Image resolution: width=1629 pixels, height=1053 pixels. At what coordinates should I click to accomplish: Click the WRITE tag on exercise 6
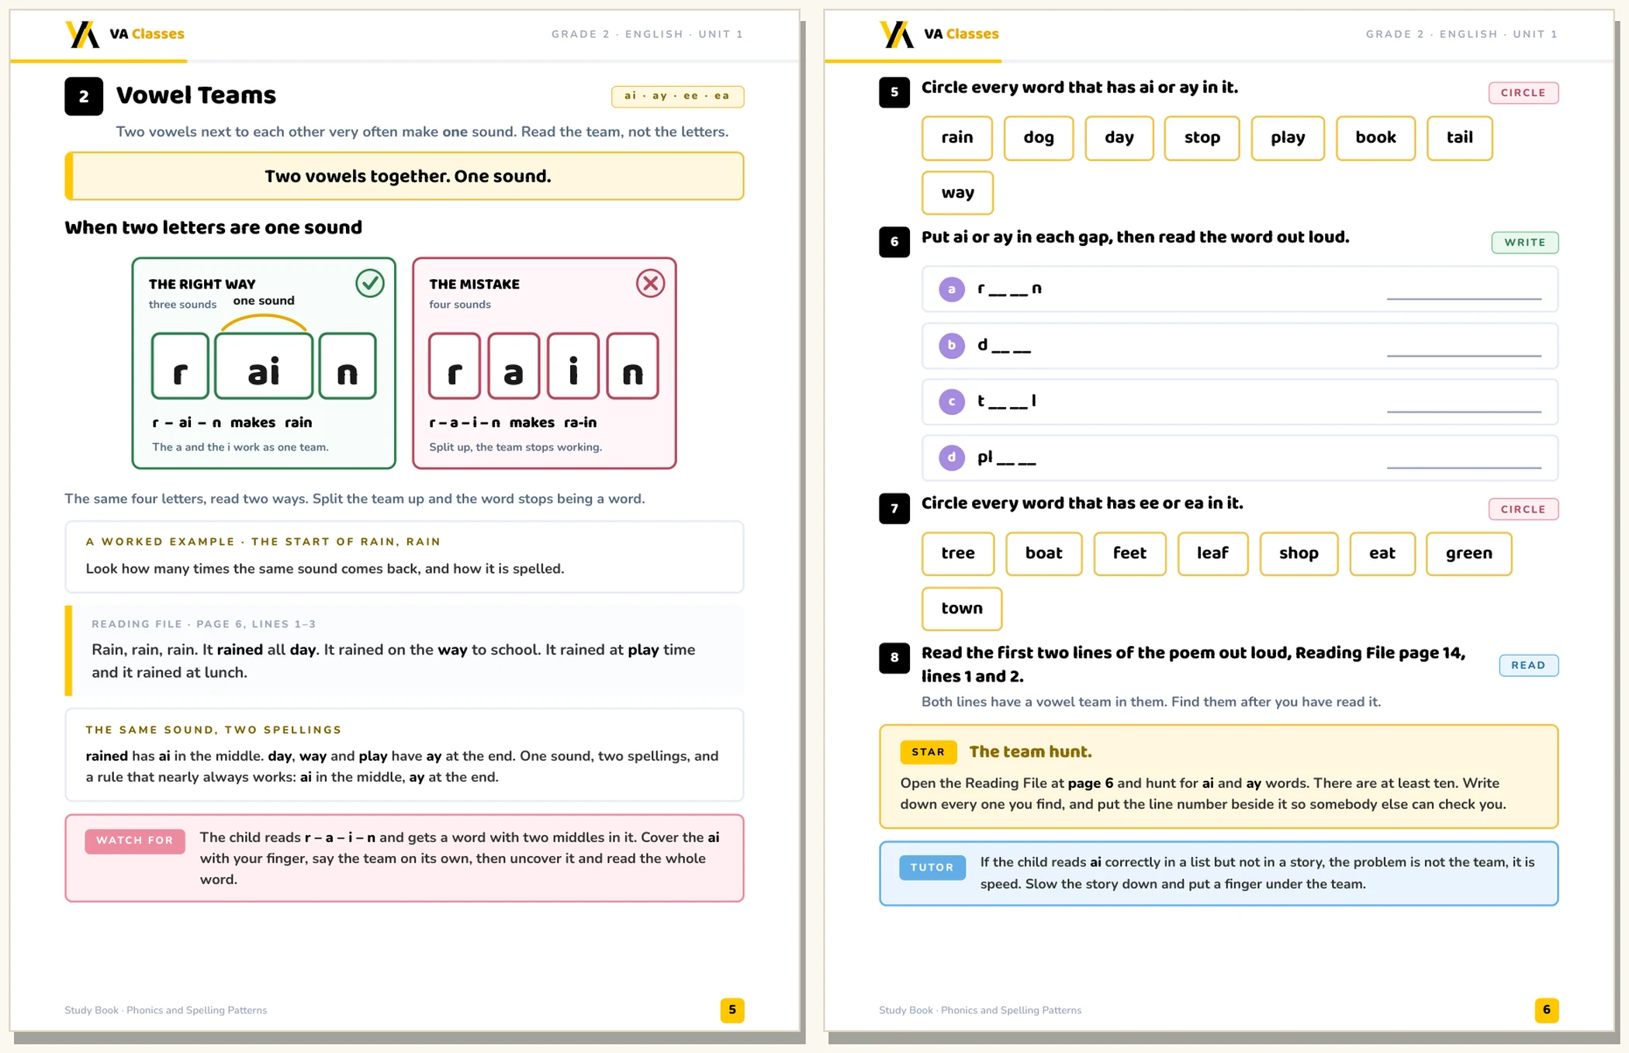click(x=1525, y=243)
